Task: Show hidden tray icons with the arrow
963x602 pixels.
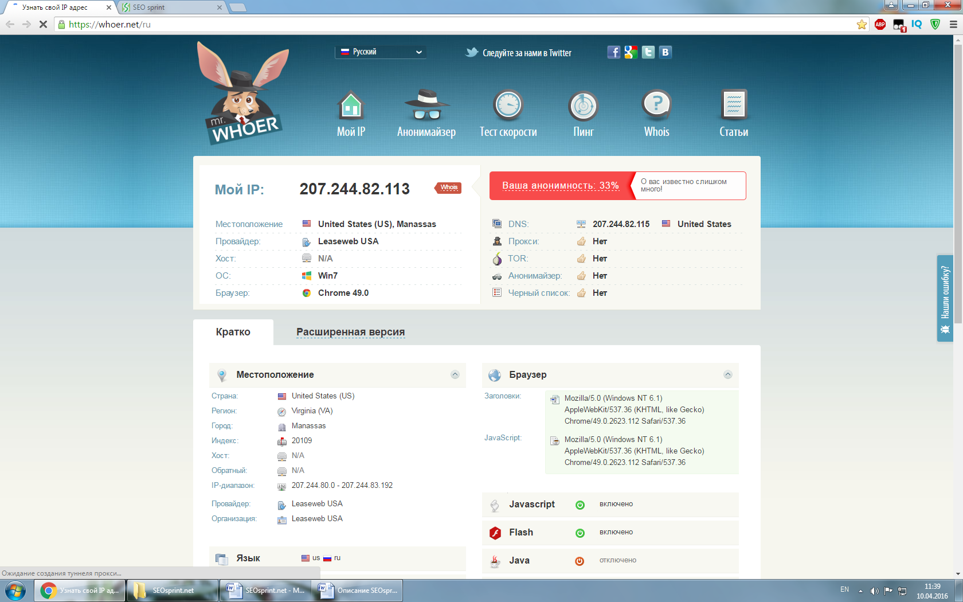Action: 860,591
